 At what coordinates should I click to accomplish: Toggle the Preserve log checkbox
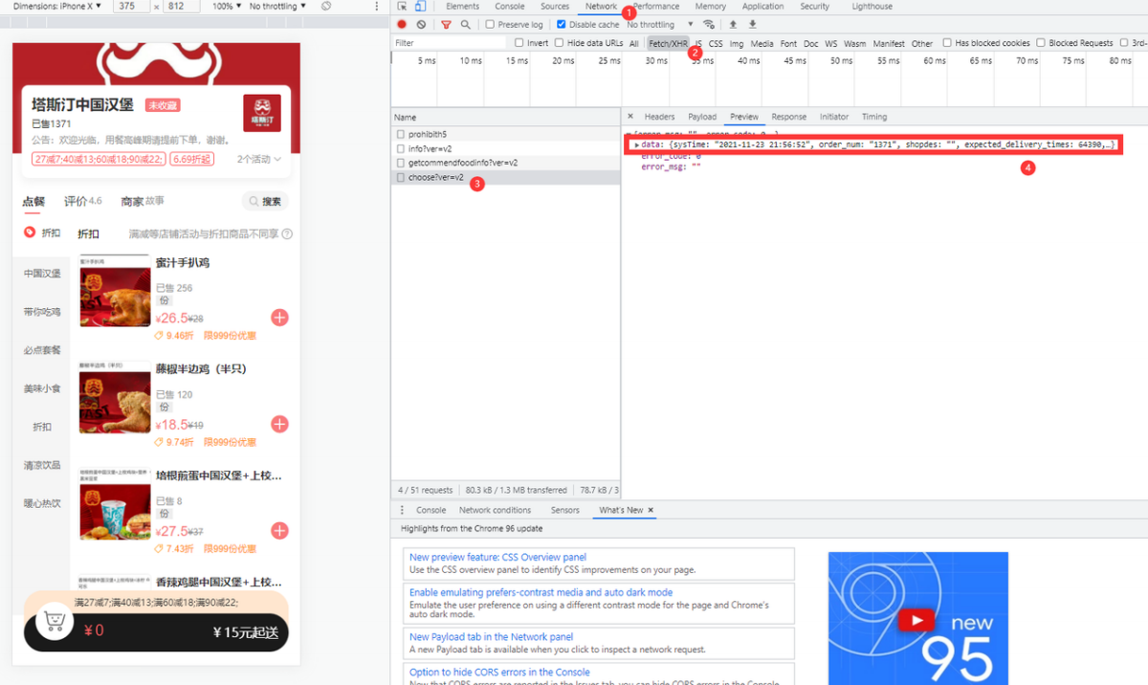(491, 25)
